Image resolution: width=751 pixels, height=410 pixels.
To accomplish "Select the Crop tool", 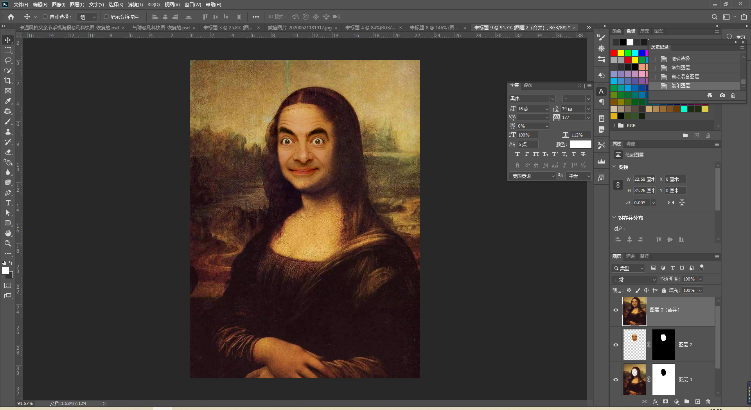I will click(x=8, y=81).
